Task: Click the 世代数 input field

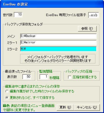Action: point(18,15)
